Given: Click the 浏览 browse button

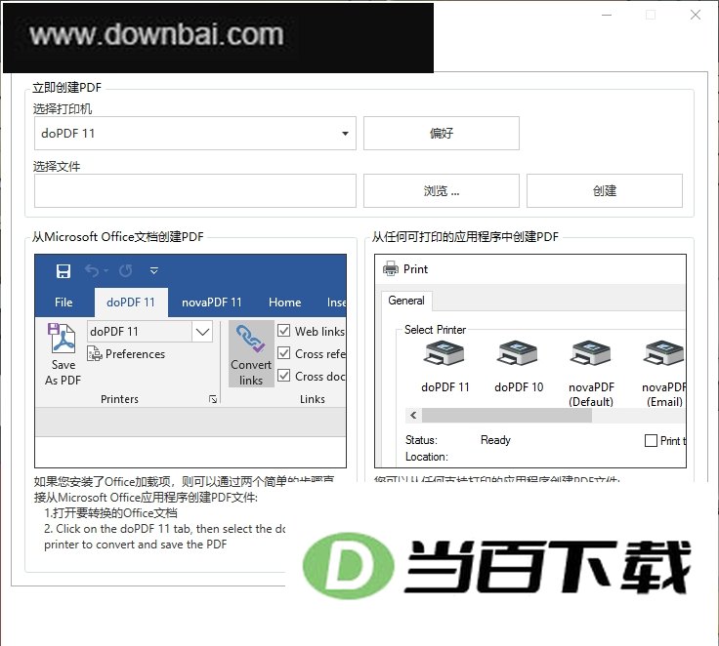Looking at the screenshot, I should [x=442, y=190].
